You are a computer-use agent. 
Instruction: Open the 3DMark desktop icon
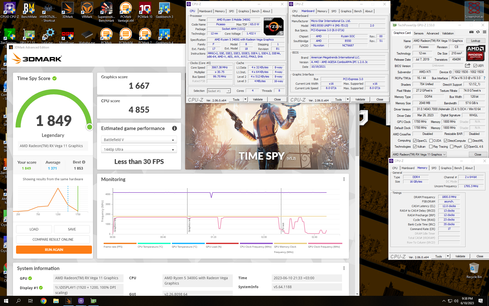68,10
